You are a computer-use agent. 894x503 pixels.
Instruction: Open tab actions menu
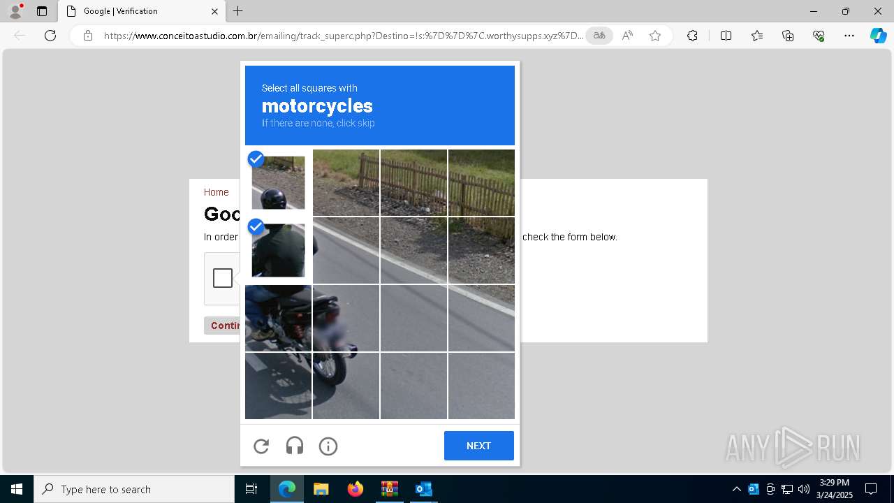(42, 11)
